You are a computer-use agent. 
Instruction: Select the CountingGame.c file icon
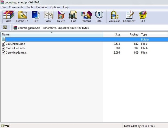click(4, 53)
